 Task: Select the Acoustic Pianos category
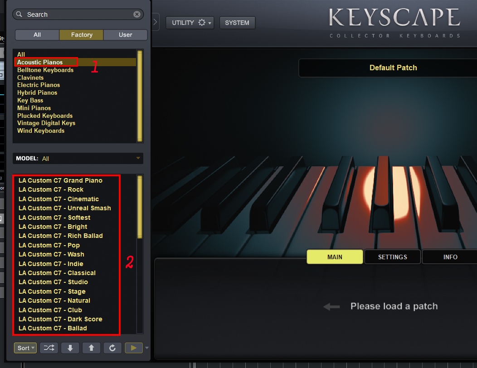(x=40, y=62)
